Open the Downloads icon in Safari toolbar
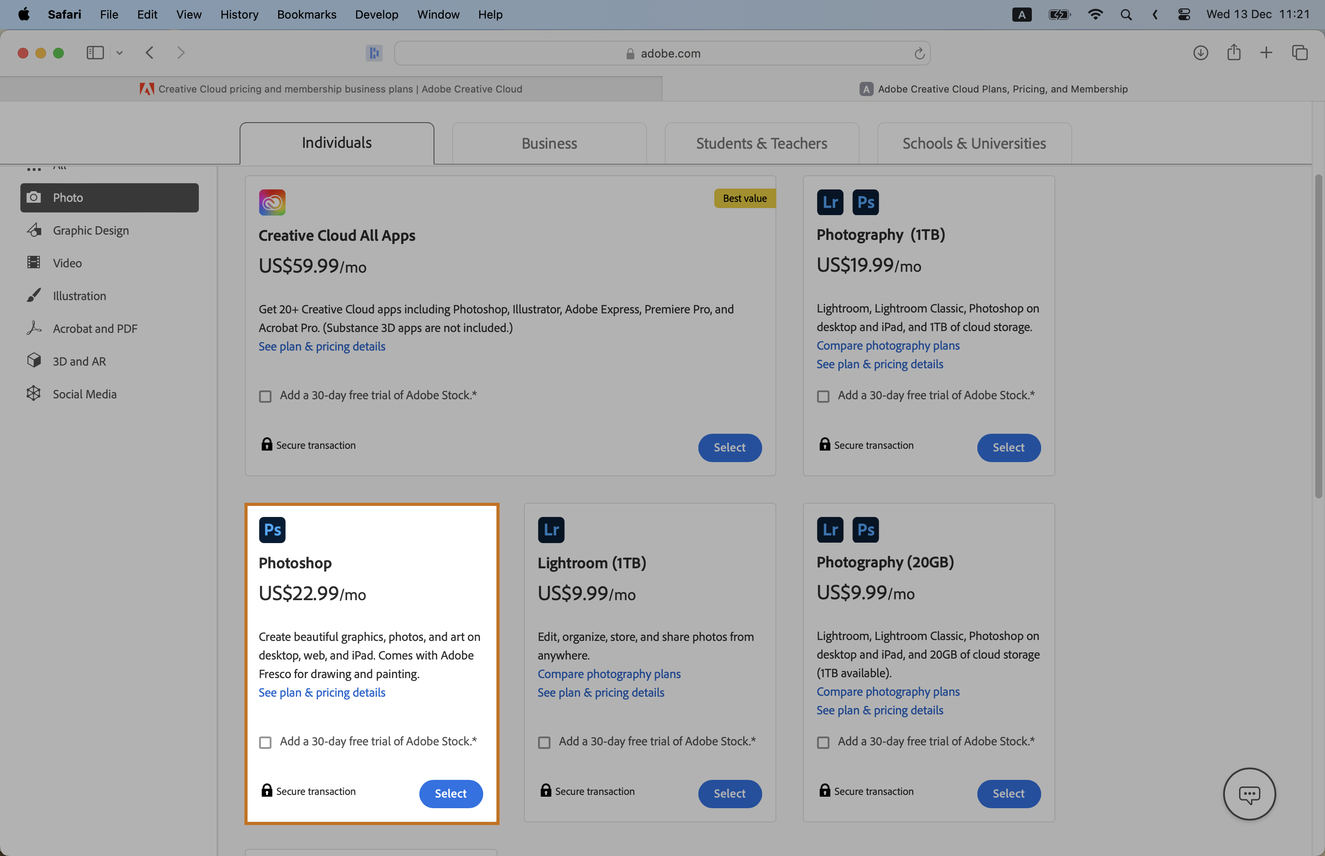This screenshot has width=1325, height=856. point(1201,53)
